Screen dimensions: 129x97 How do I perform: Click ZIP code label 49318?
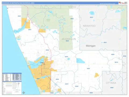click(116, 62)
